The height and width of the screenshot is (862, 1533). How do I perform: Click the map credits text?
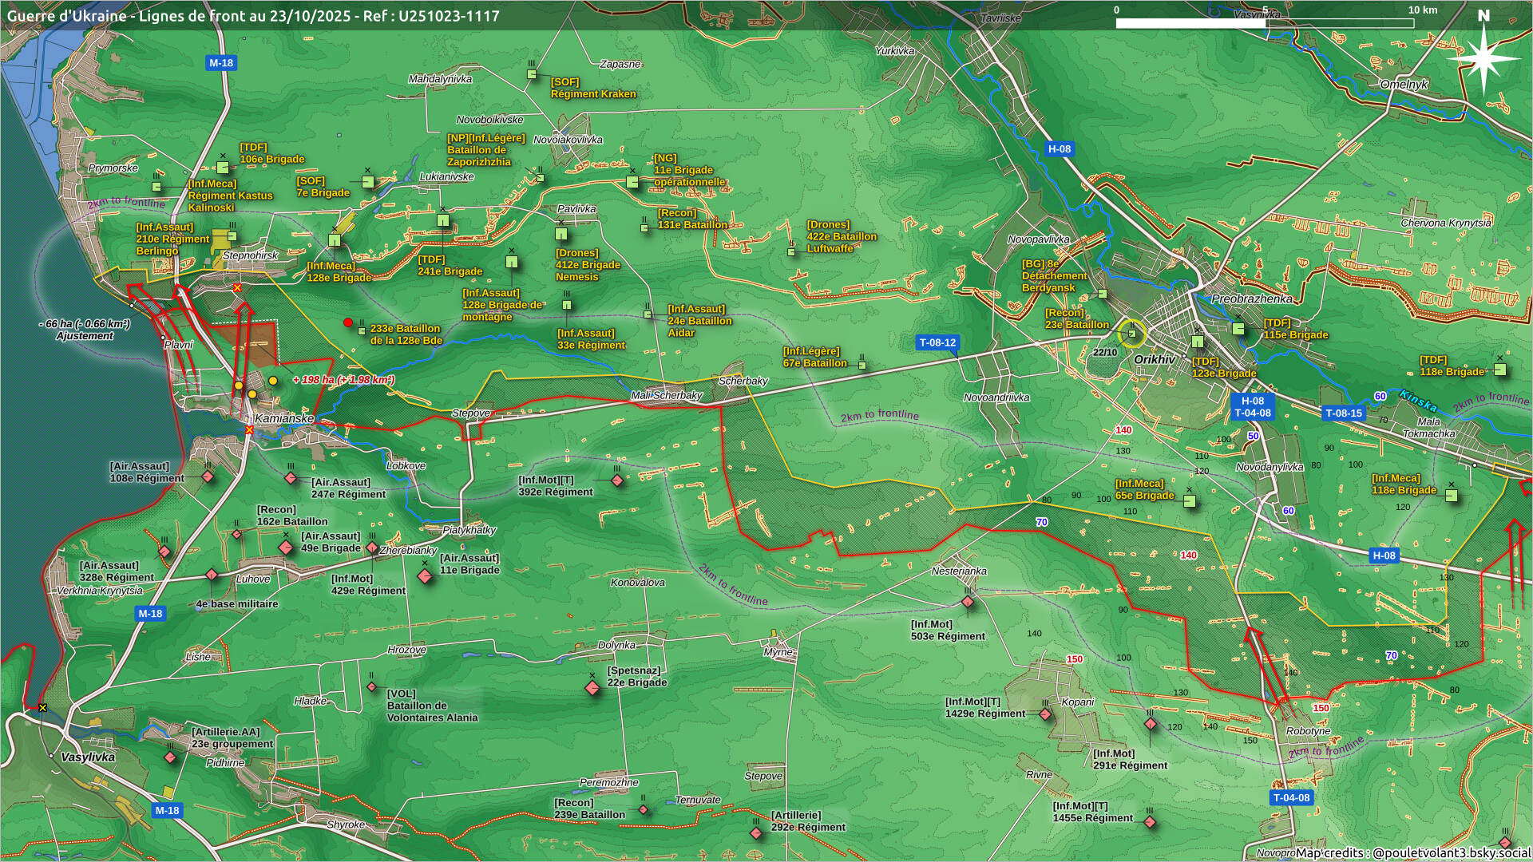[1413, 852]
